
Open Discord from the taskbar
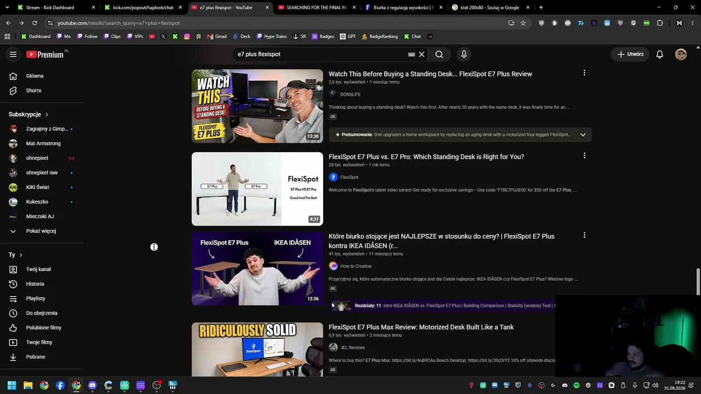(92, 385)
